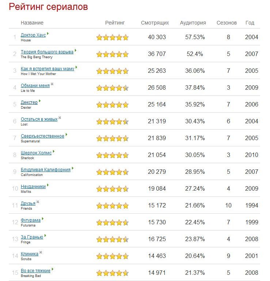
Task: Click the ended-status icon beside Остаться в живых
Action: [60, 117]
